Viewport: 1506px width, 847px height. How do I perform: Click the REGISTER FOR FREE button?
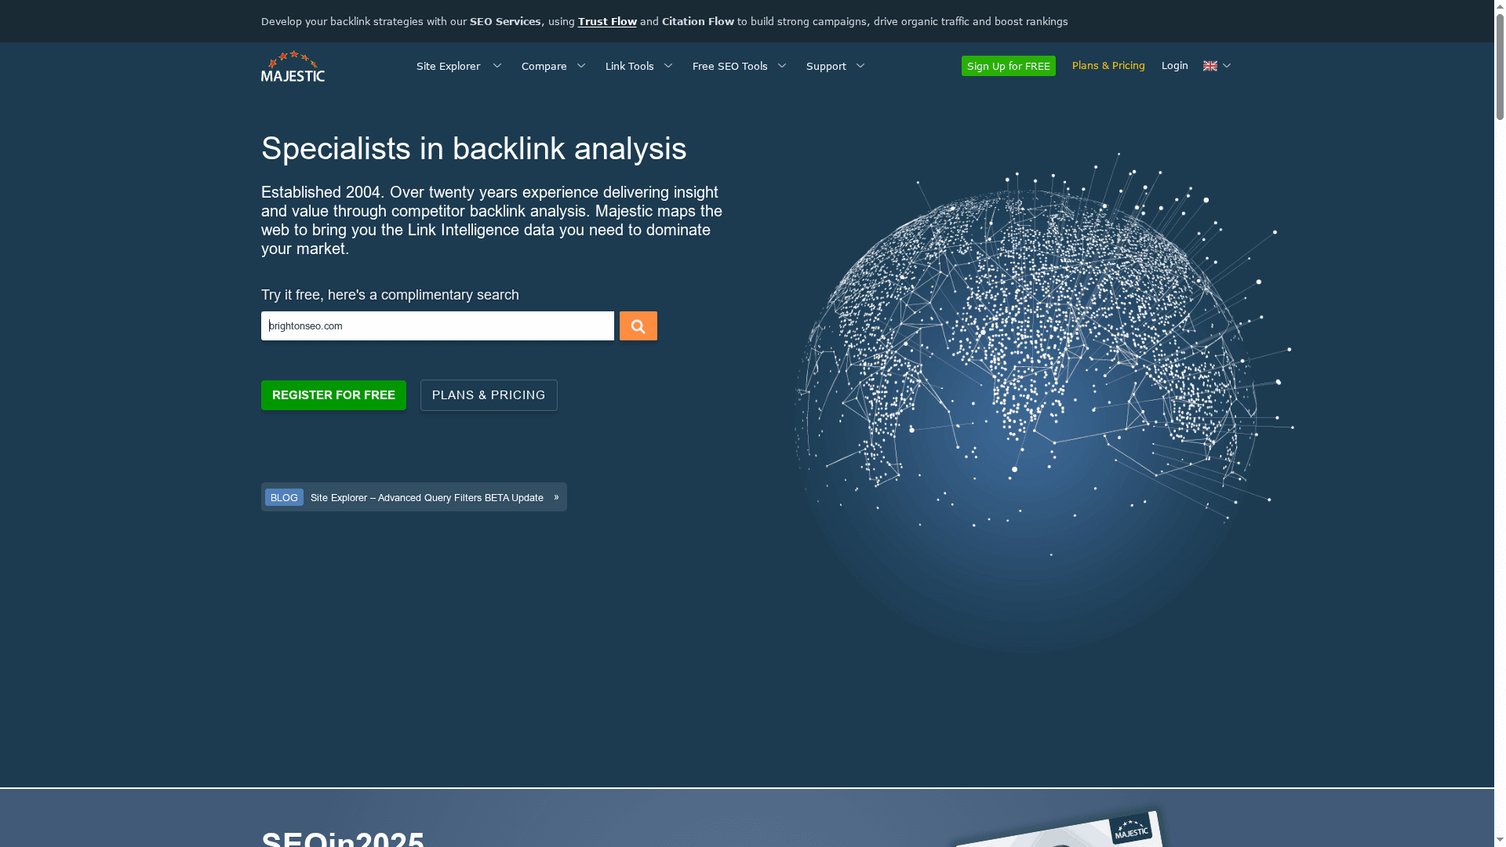(333, 394)
